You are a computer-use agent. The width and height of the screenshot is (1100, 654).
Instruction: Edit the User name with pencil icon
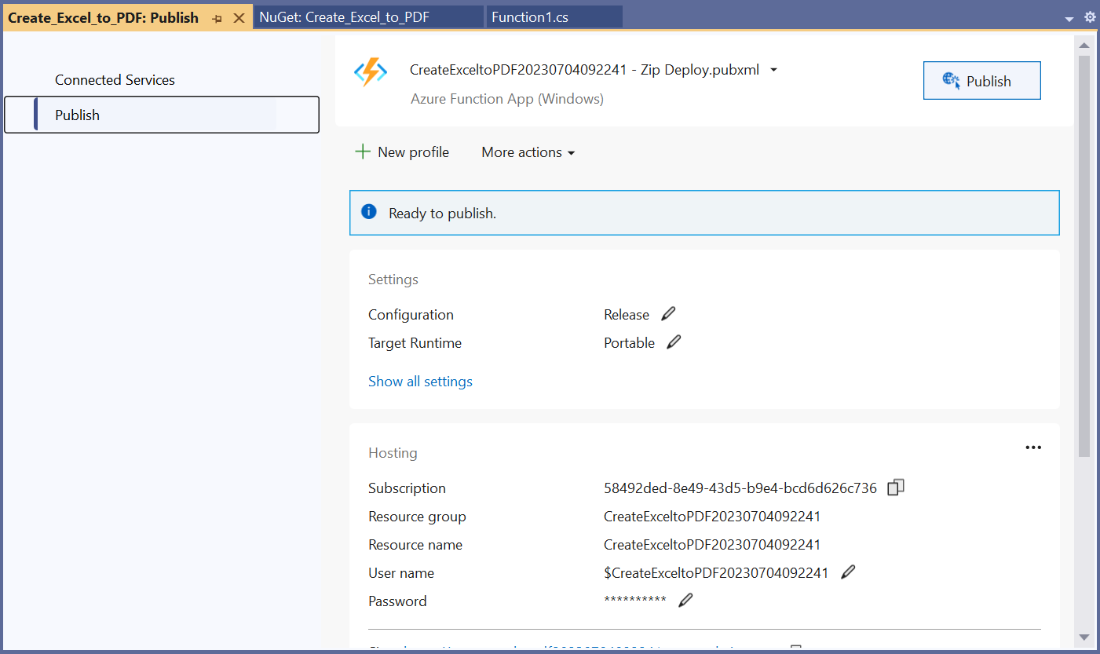coord(847,572)
